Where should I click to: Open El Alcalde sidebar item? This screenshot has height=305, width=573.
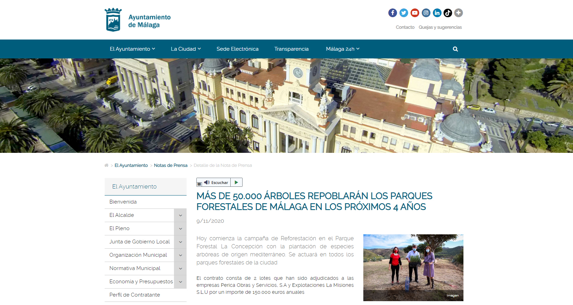[139, 215]
